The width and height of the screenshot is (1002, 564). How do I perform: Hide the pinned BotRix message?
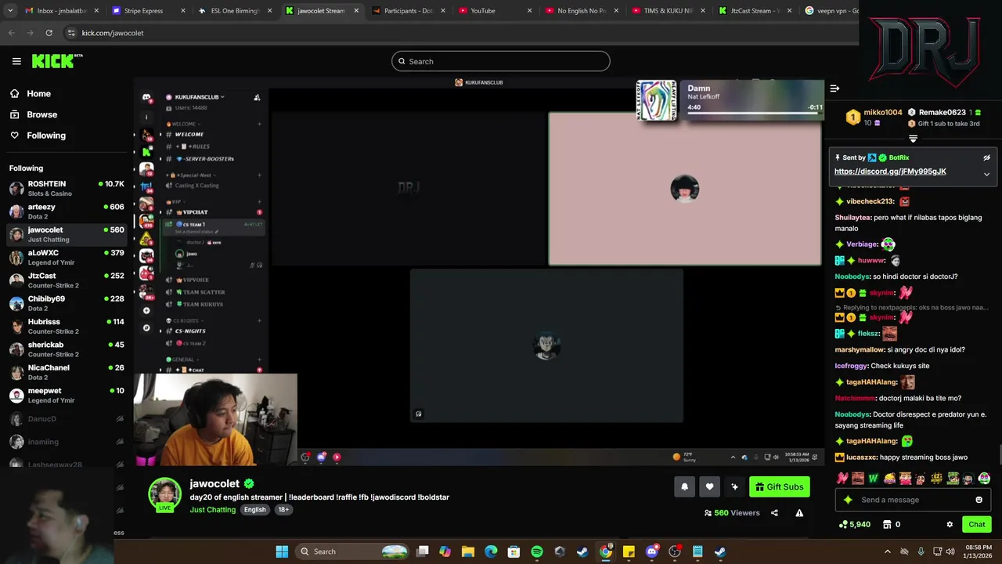pos(986,157)
